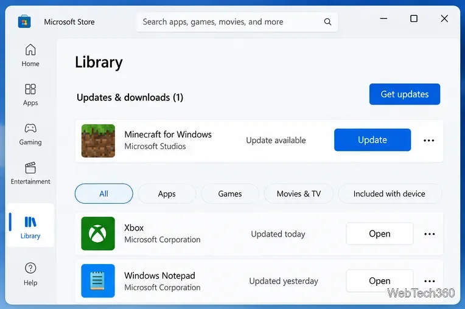Click the Minecraft for Windows title text
Image resolution: width=465 pixels, height=309 pixels.
[x=168, y=134]
